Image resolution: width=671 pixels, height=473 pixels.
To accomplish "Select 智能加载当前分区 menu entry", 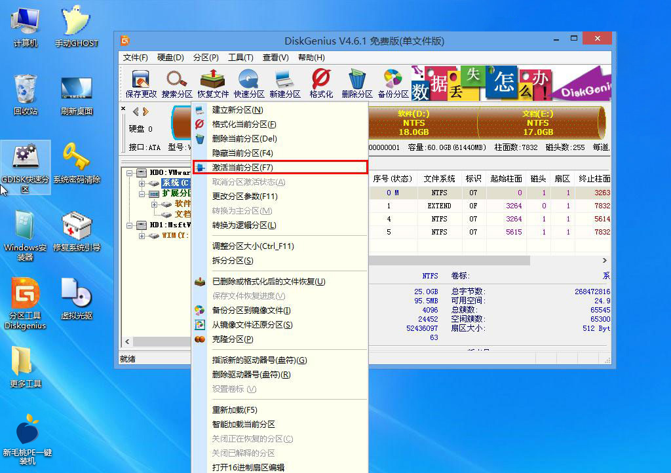I will pyautogui.click(x=280, y=425).
